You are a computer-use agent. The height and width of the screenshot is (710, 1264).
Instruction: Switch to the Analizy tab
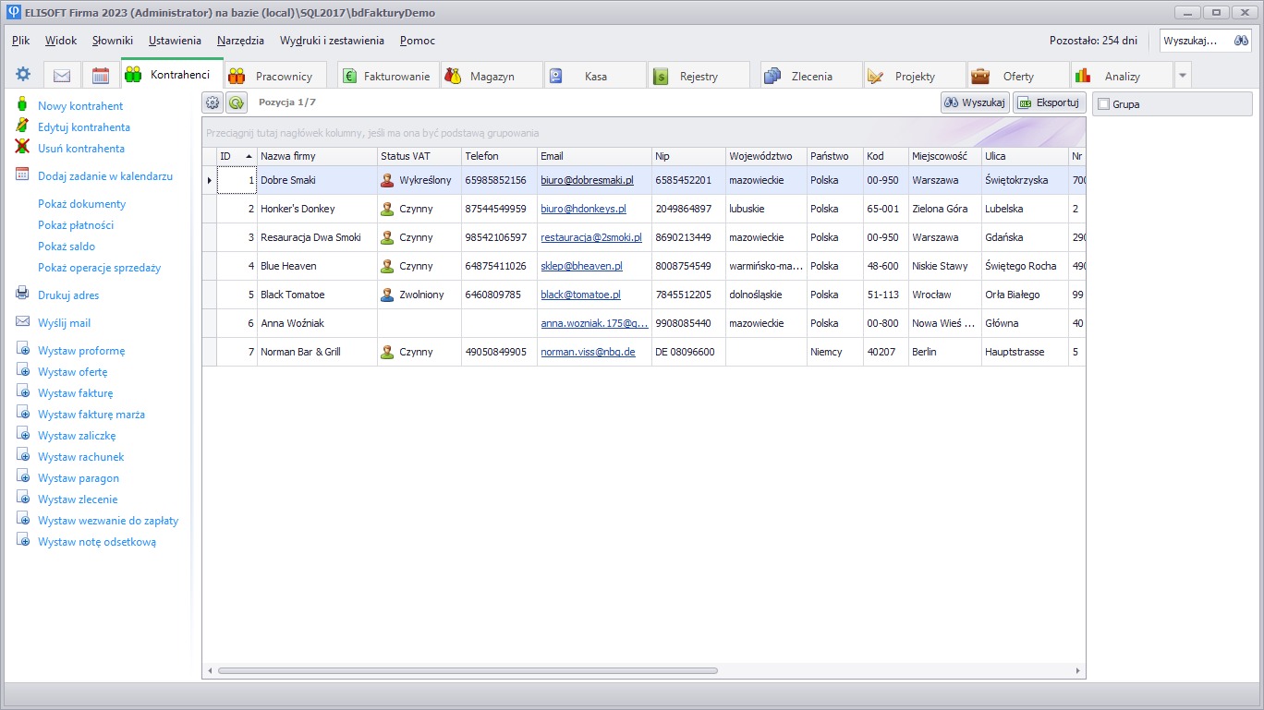coord(1122,76)
